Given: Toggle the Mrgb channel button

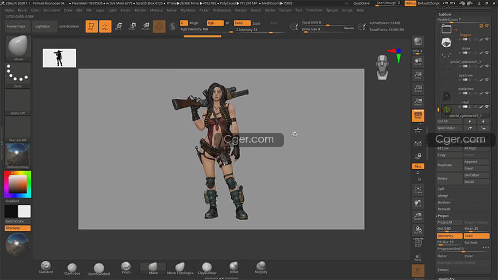Looking at the screenshot, I should click(x=194, y=23).
